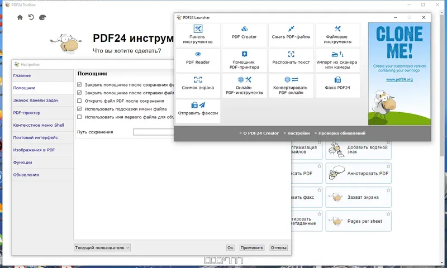Open PDF Reader tile
This screenshot has height=268, width=447.
pyautogui.click(x=198, y=60)
